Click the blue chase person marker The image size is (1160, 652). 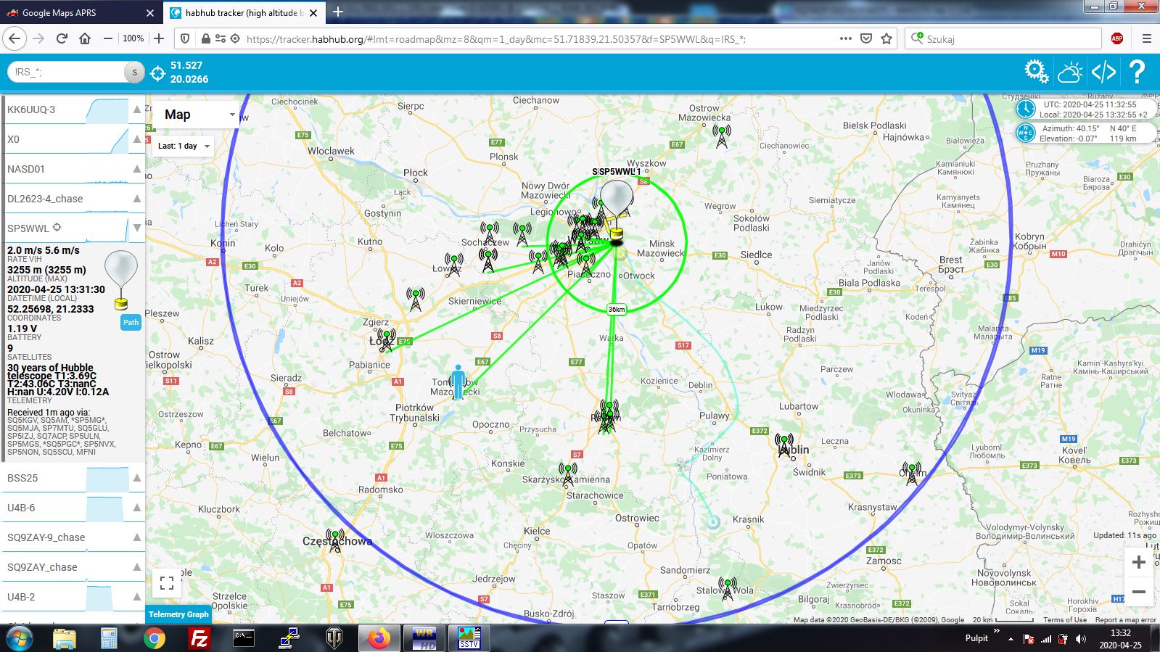(457, 381)
